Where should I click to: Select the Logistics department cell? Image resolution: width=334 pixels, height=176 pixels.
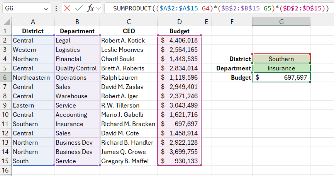[77, 50]
